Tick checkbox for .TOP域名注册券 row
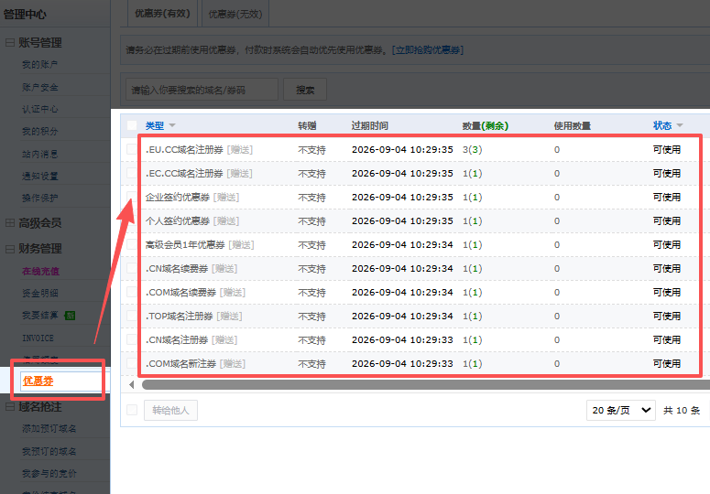Viewport: 710px width, 494px height. click(132, 317)
